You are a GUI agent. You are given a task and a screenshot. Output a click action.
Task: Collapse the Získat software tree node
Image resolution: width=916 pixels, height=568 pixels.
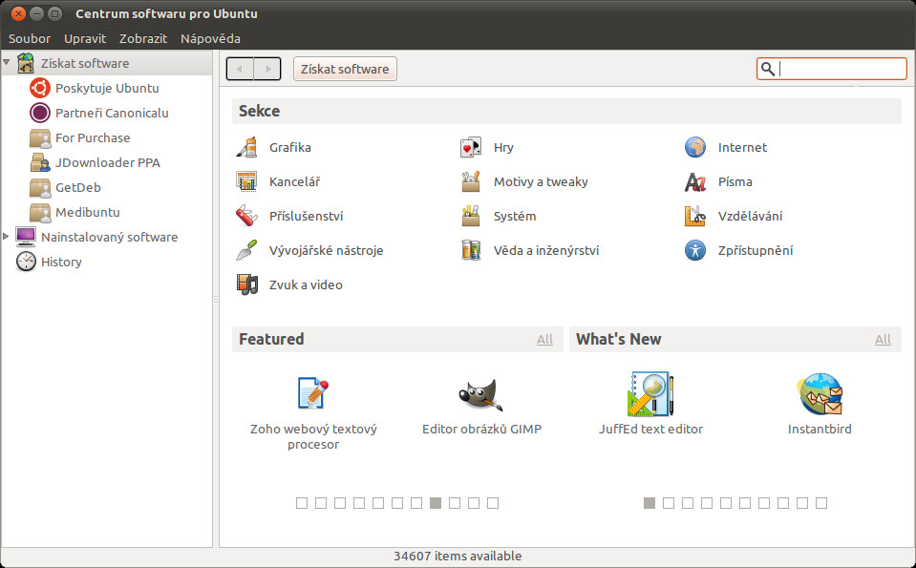(x=8, y=63)
